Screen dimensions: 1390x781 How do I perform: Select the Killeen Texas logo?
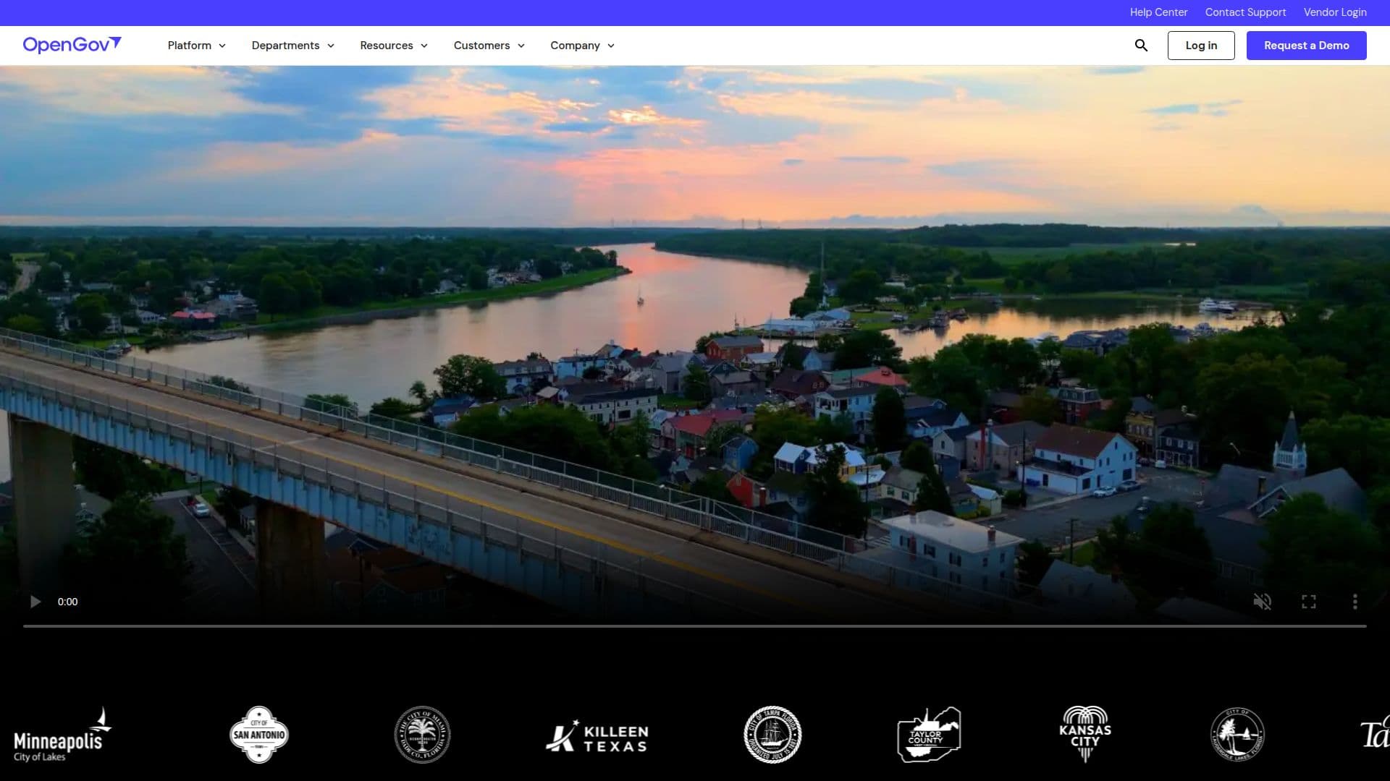tap(597, 736)
